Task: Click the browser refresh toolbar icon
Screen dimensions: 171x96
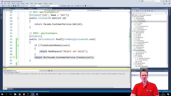Action: point(68,6)
